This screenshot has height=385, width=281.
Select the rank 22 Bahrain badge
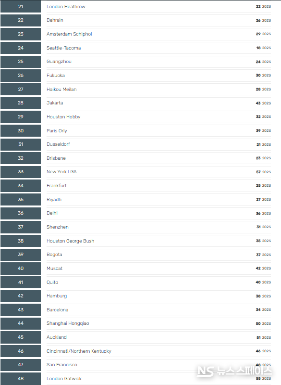coord(21,20)
